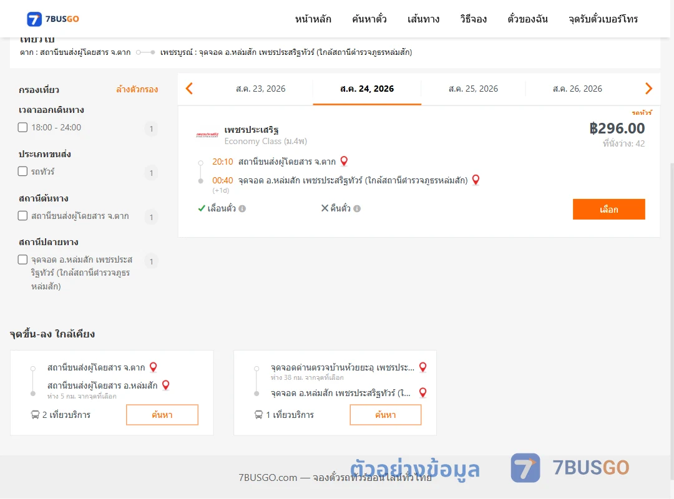Click the รถทัวร์ tag above the price
Viewport: 674px width, 499px height.
point(642,113)
